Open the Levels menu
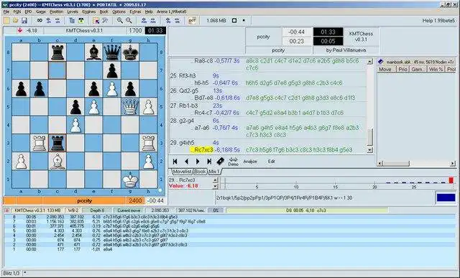Image resolution: width=460 pixels, height=278 pixels. pos(73,11)
